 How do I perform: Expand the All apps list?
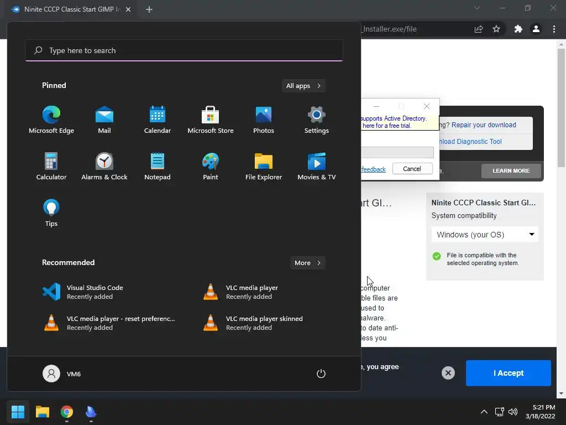303,86
